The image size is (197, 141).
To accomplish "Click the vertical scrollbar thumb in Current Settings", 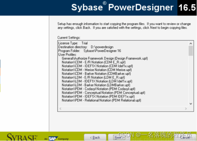I will coord(191,51).
